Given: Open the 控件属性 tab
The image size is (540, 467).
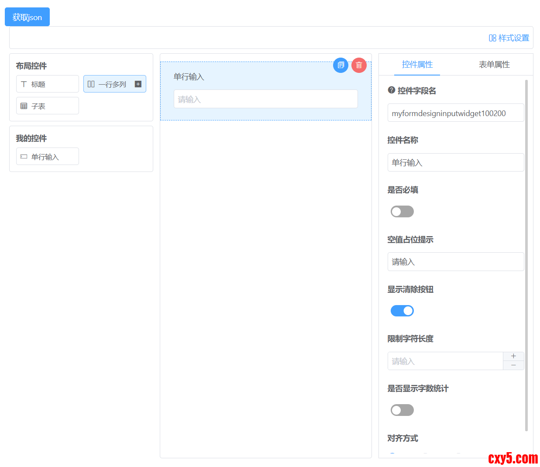Looking at the screenshot, I should (x=417, y=65).
